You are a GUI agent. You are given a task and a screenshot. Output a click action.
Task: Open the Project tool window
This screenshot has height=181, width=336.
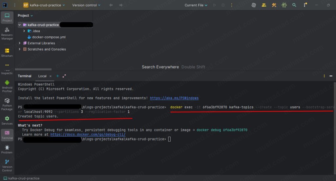tap(7, 18)
